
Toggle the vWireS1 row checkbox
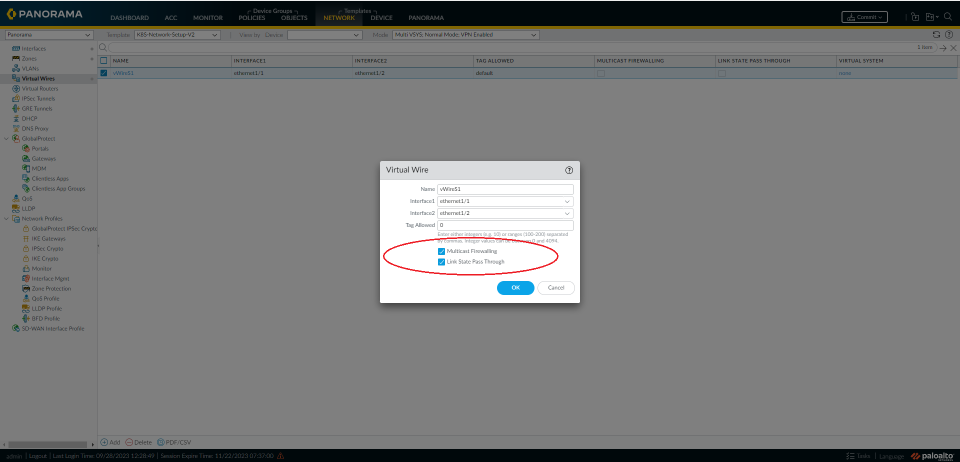pos(104,73)
